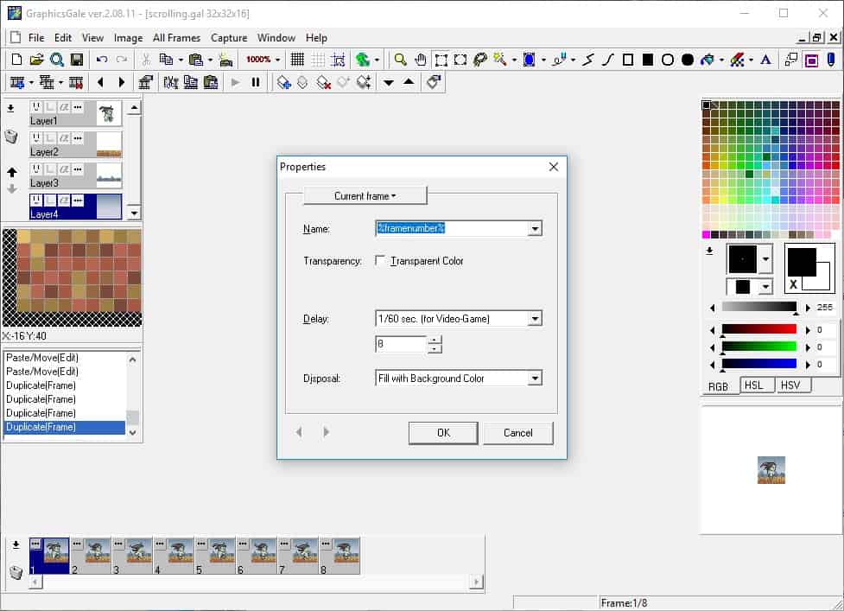This screenshot has width=844, height=611.
Task: Toggle visibility of Layer3
Action: [36, 169]
